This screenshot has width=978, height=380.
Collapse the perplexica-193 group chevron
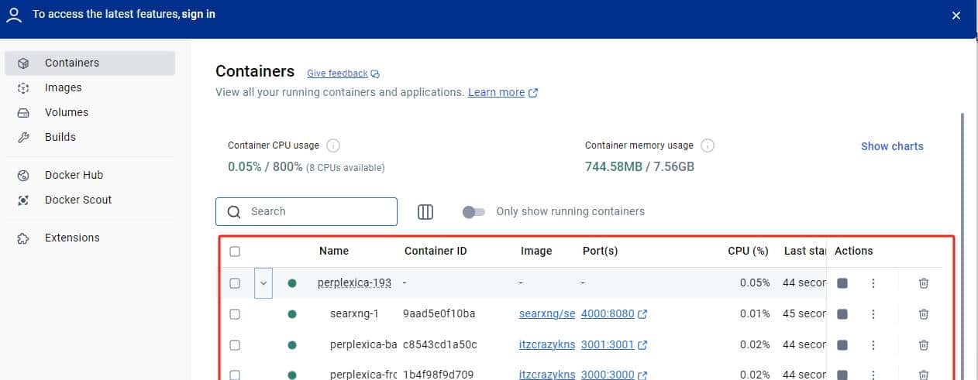[x=263, y=283]
